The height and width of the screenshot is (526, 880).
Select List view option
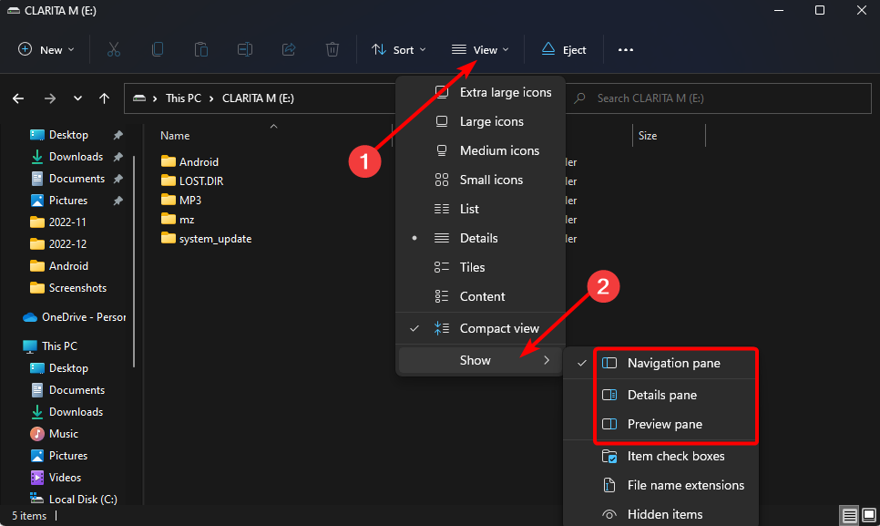pyautogui.click(x=480, y=209)
